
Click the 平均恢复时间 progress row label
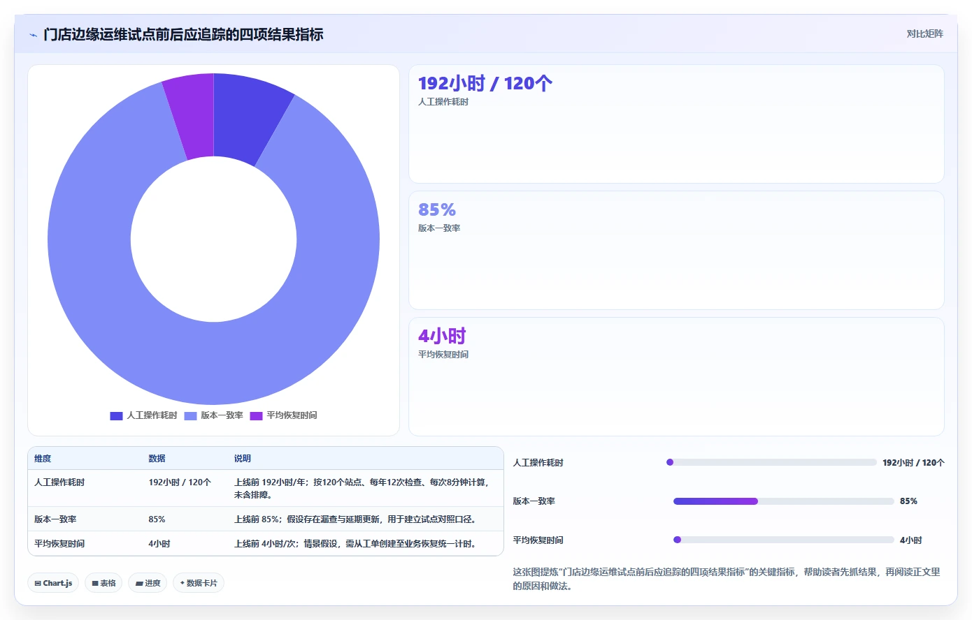tap(538, 540)
